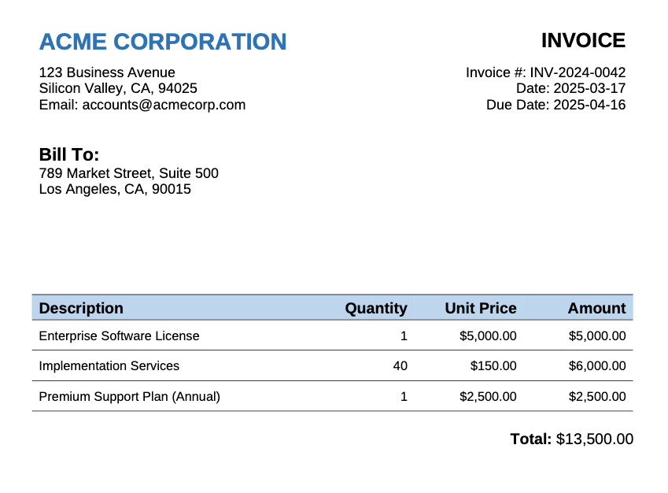Select the Implementation Services description
Image resolution: width=668 pixels, height=493 pixels.
click(109, 366)
